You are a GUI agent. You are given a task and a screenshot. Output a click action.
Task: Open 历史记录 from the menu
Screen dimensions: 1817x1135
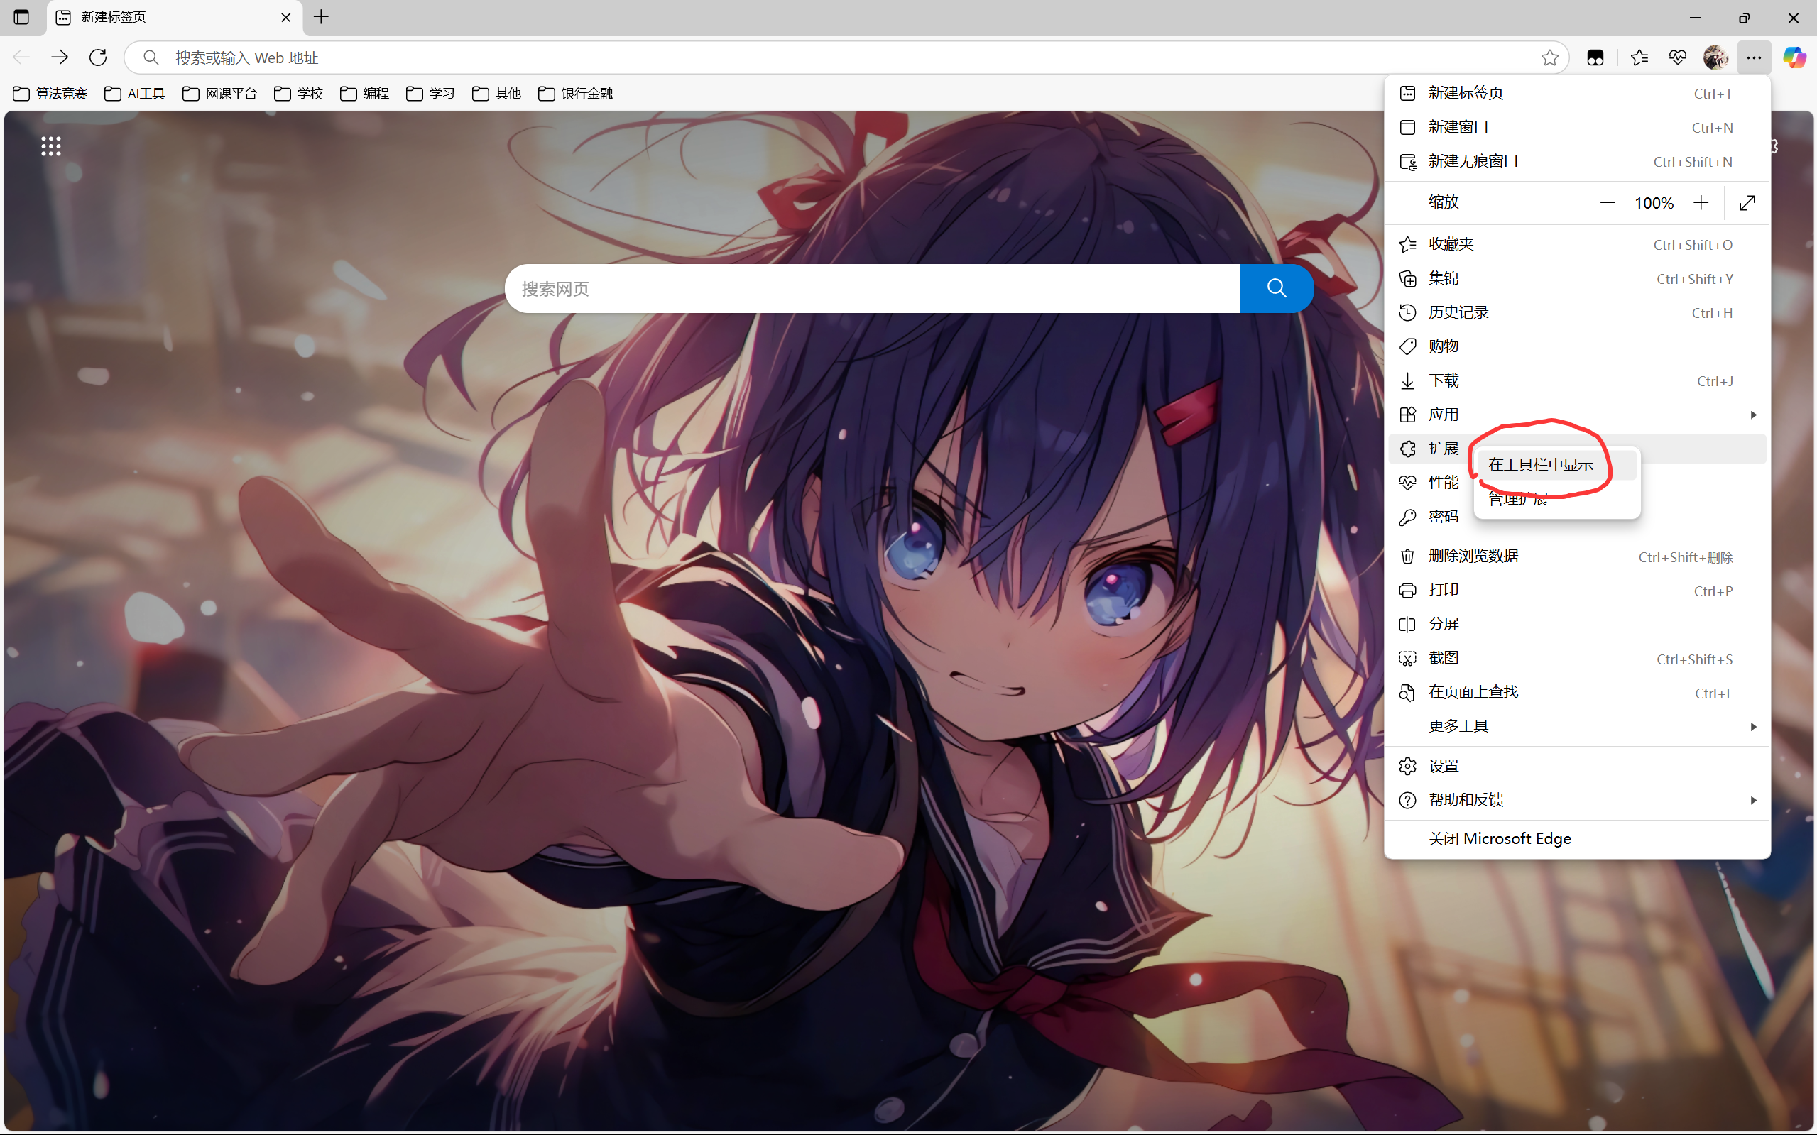[1577, 312]
